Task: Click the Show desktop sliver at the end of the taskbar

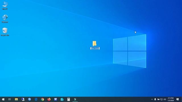Action: (x=181, y=99)
